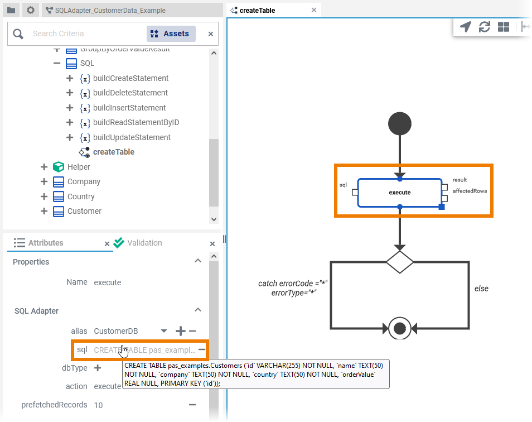The width and height of the screenshot is (532, 422).
Task: Collapse the SQL Adapter section
Action: coord(197,310)
